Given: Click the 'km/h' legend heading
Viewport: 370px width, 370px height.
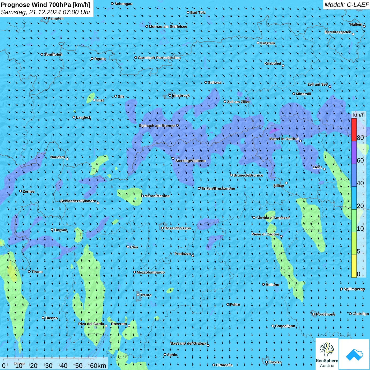Looking at the screenshot, I should [x=359, y=115].
